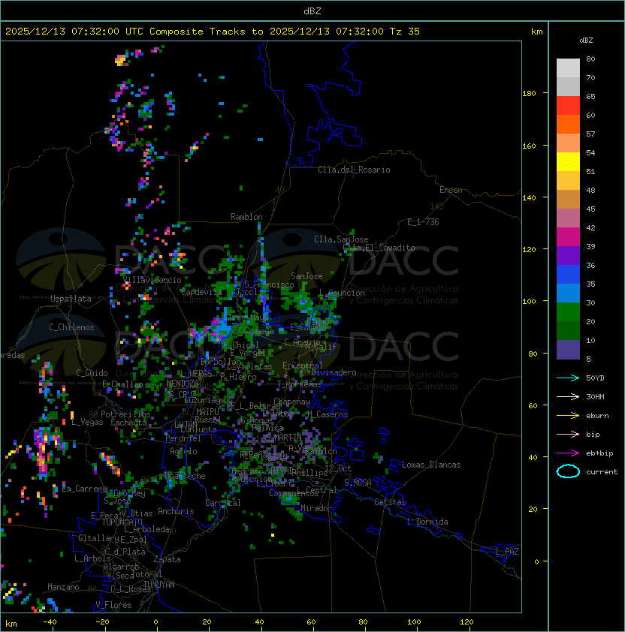
Task: Select the Cacheuta map label
Action: (x=128, y=423)
